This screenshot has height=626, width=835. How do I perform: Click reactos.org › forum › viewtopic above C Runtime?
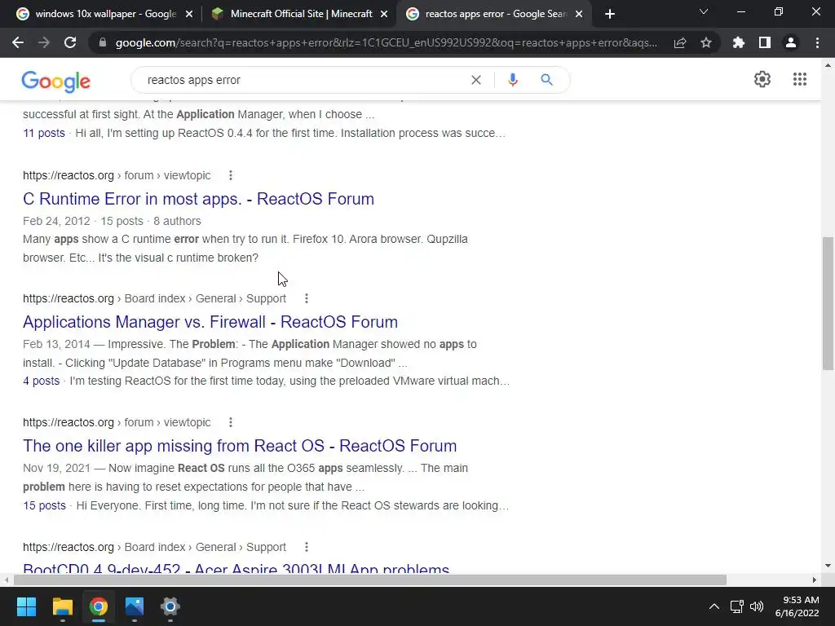tap(117, 175)
